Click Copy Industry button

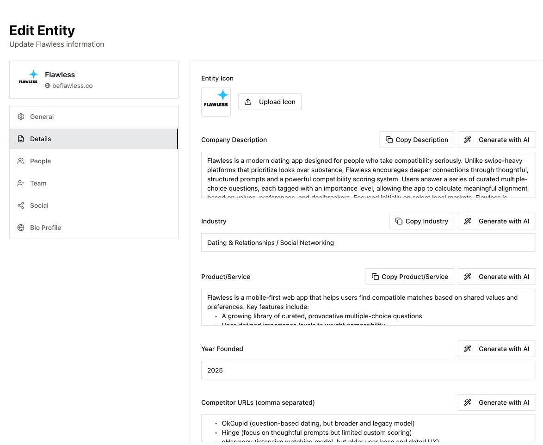point(421,221)
